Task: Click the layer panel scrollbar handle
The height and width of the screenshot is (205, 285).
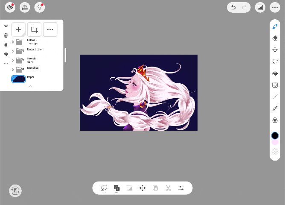Action: click(65, 55)
